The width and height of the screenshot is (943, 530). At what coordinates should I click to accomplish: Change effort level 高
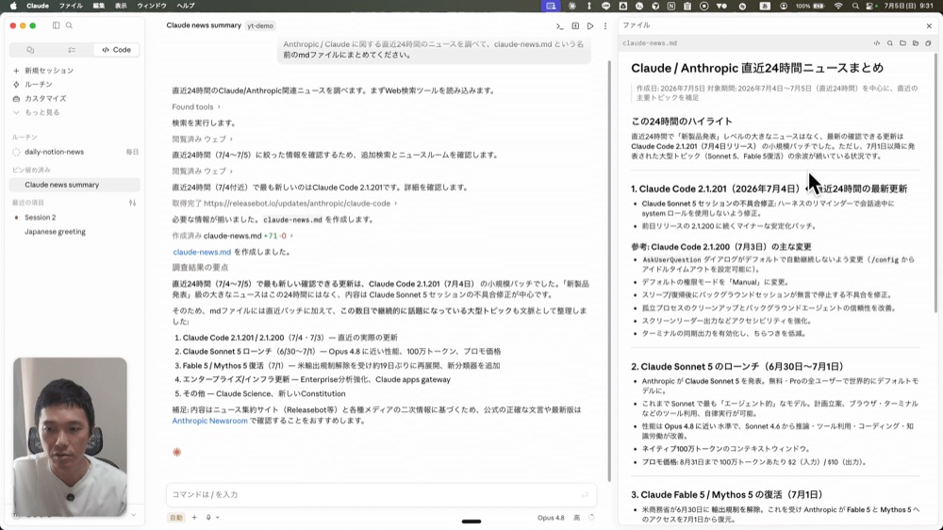pos(577,518)
